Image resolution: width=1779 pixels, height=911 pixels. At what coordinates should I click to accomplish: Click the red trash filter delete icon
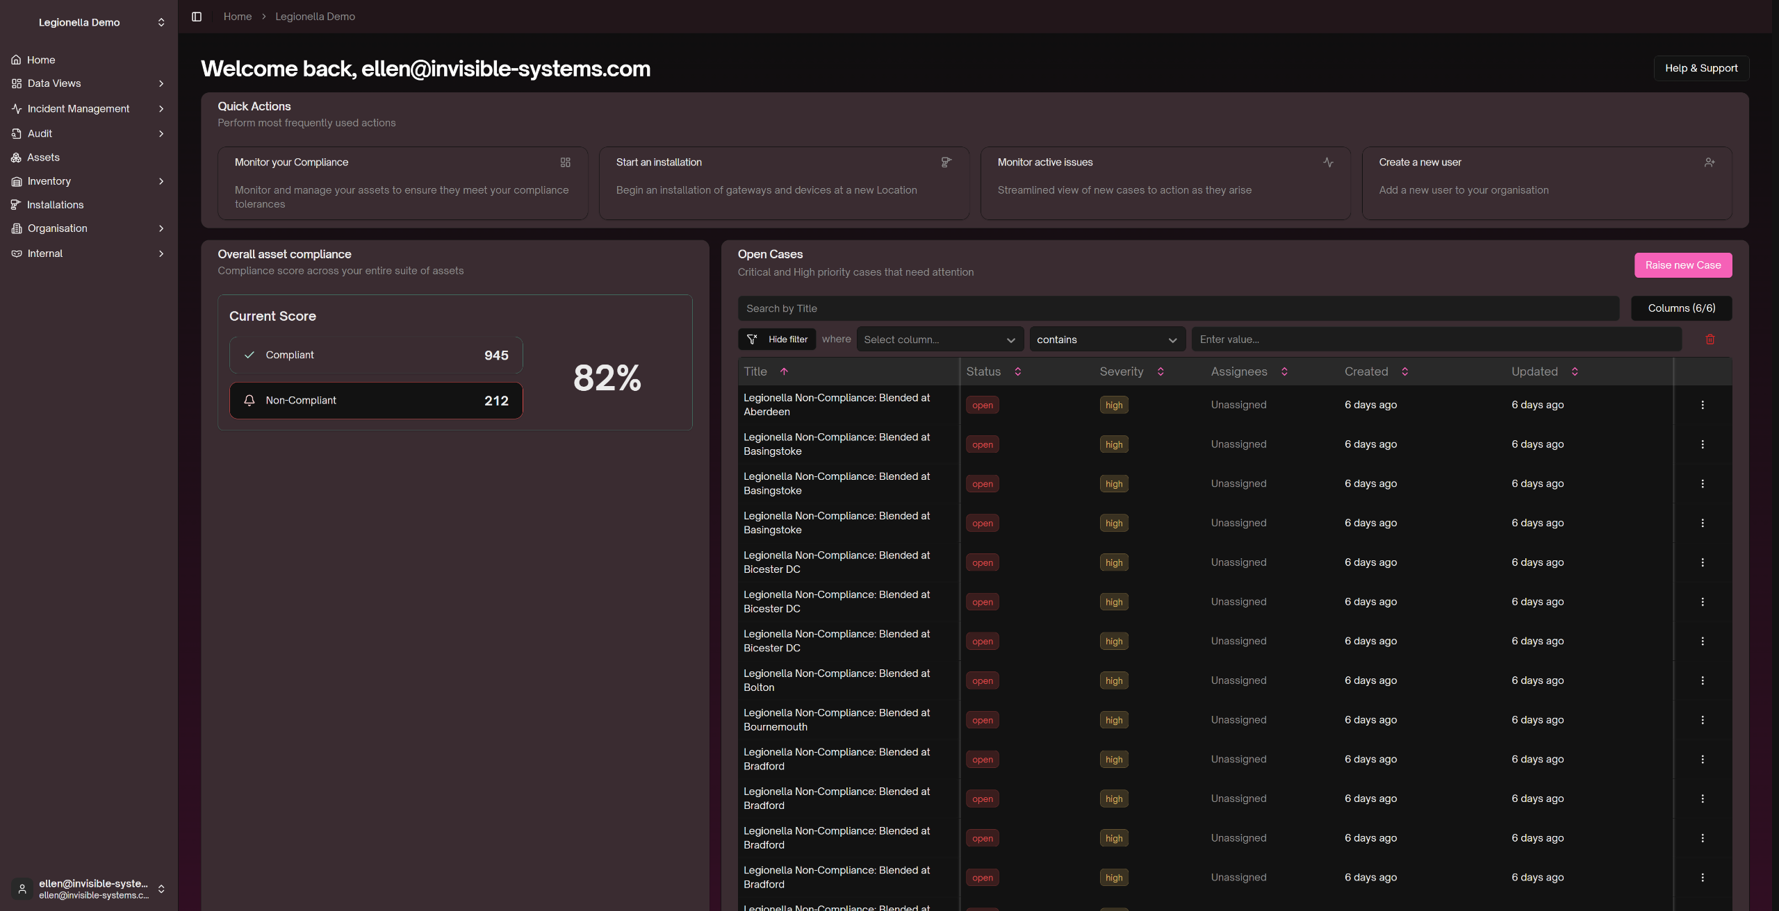[1710, 340]
